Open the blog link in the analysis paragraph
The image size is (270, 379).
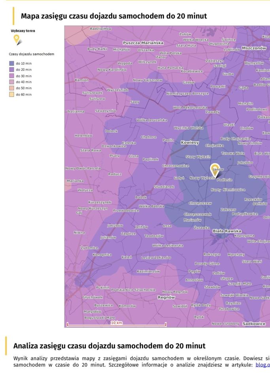tap(262, 365)
